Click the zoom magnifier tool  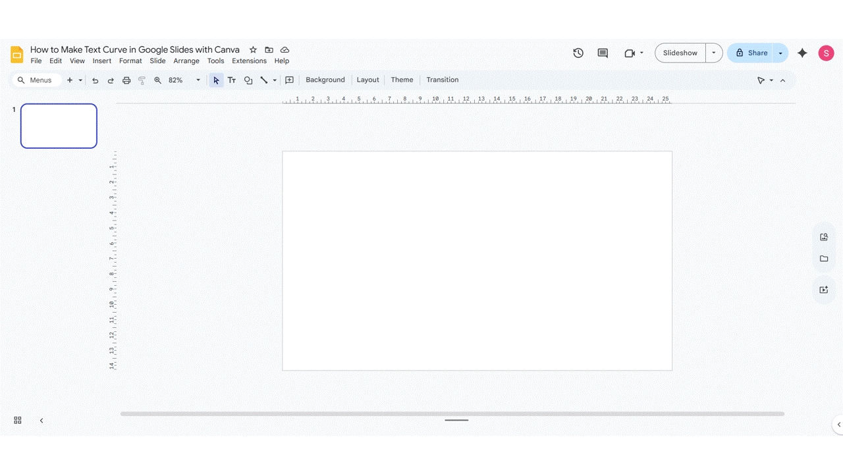point(157,80)
